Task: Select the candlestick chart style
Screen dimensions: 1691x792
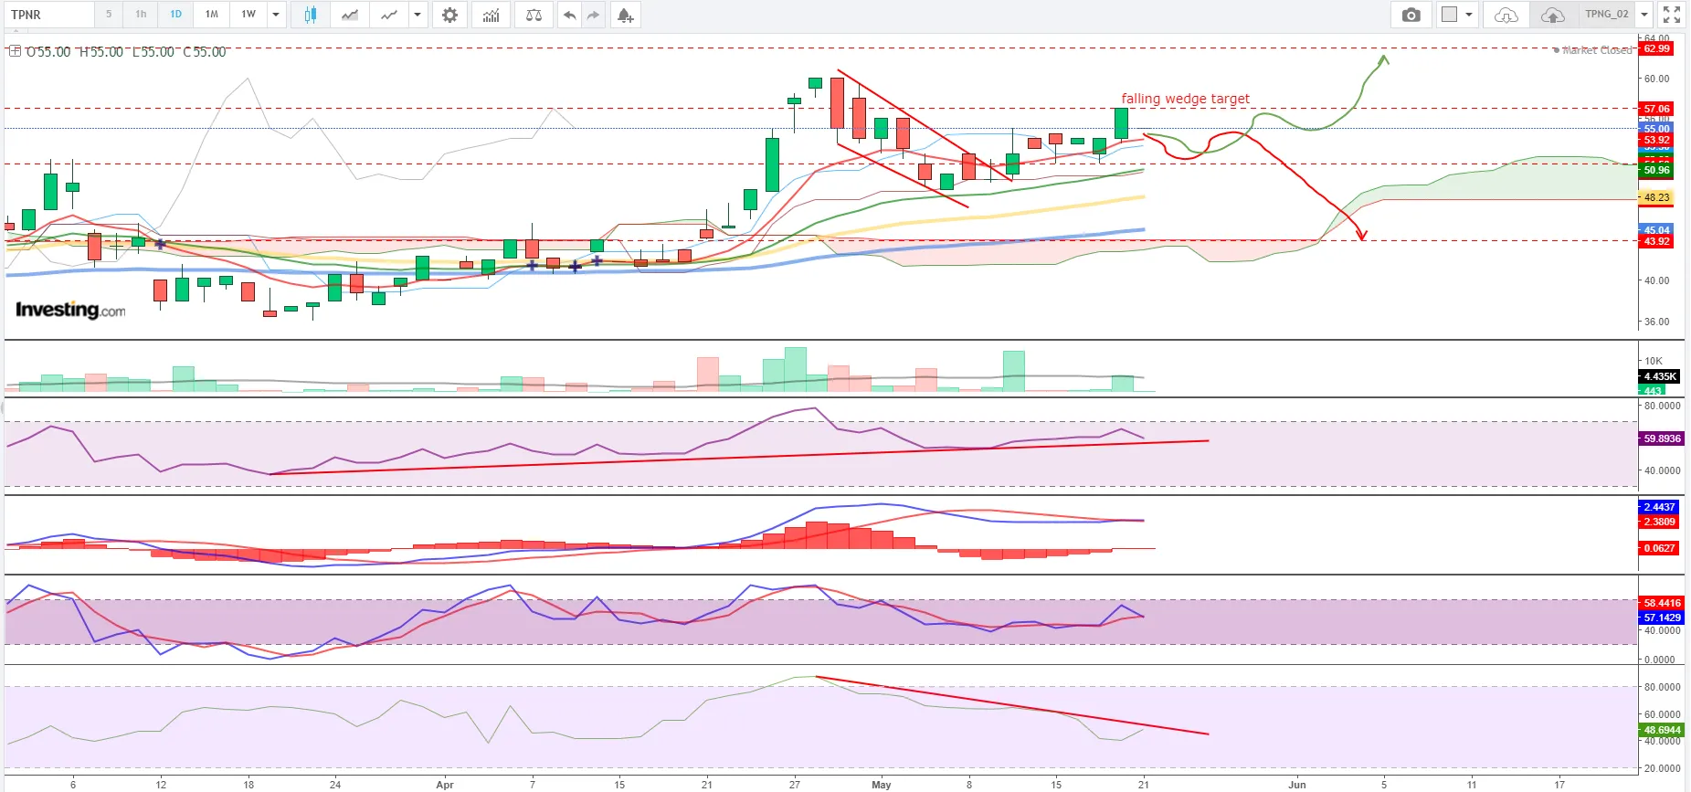Action: (311, 15)
